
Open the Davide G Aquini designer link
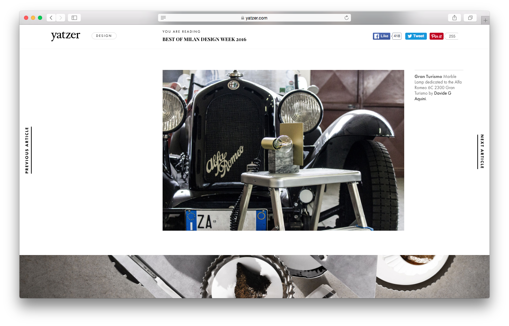click(433, 96)
